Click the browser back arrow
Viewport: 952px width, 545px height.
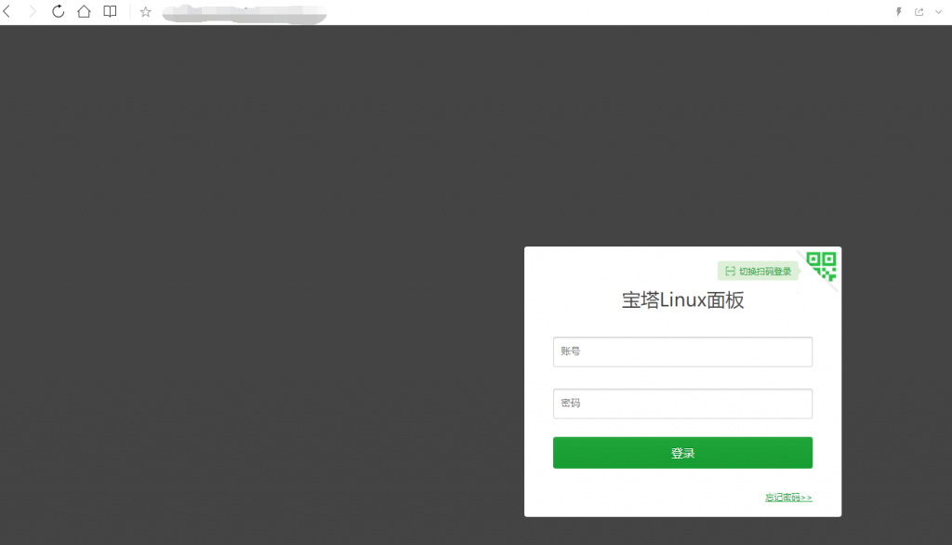9,12
